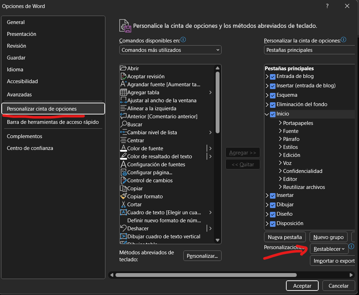Click the Configuración de fuentes icon
359x295 pixels.
pyautogui.click(x=123, y=164)
